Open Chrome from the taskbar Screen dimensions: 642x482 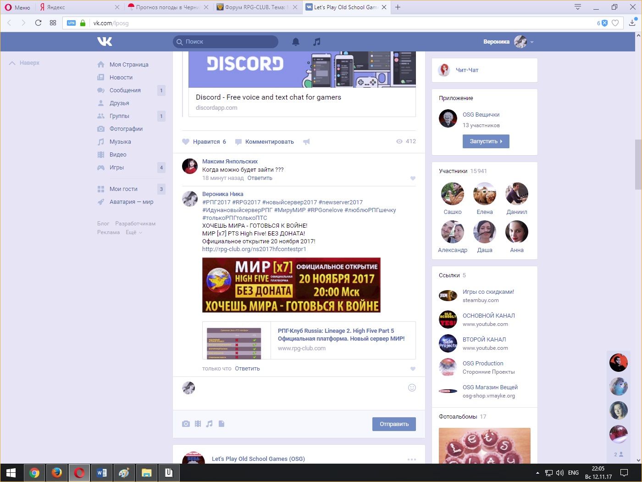34,473
